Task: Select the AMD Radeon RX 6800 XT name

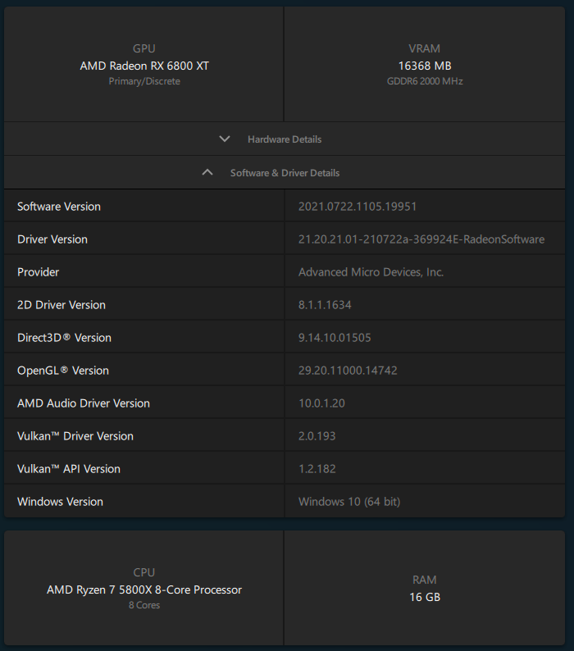Action: 144,66
